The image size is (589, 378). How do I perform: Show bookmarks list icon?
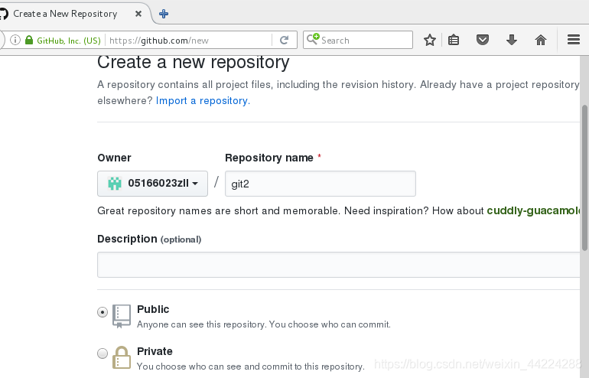coord(454,40)
